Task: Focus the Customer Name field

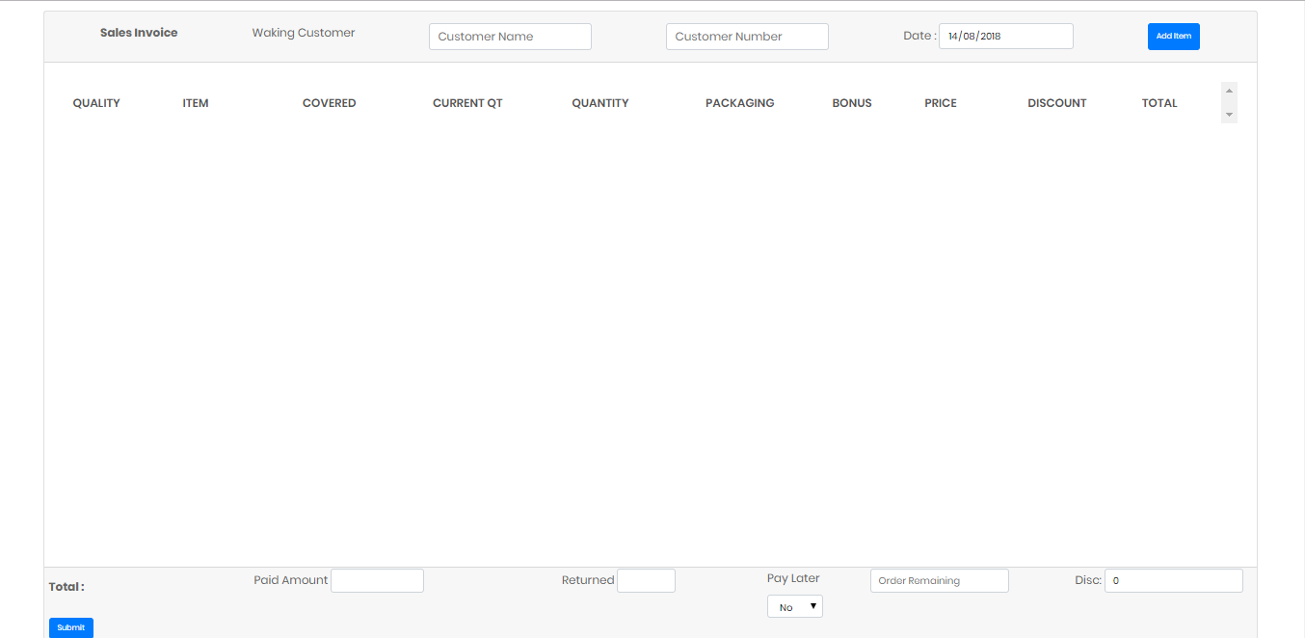Action: [510, 37]
